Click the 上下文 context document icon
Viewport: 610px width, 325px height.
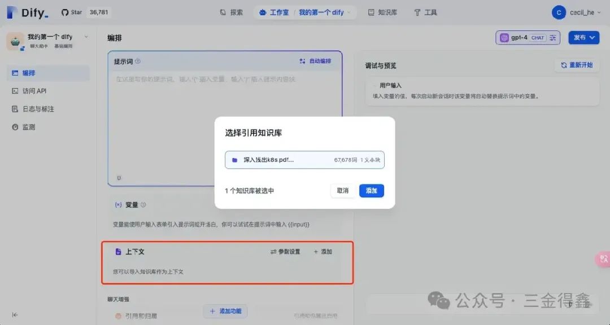(x=118, y=252)
